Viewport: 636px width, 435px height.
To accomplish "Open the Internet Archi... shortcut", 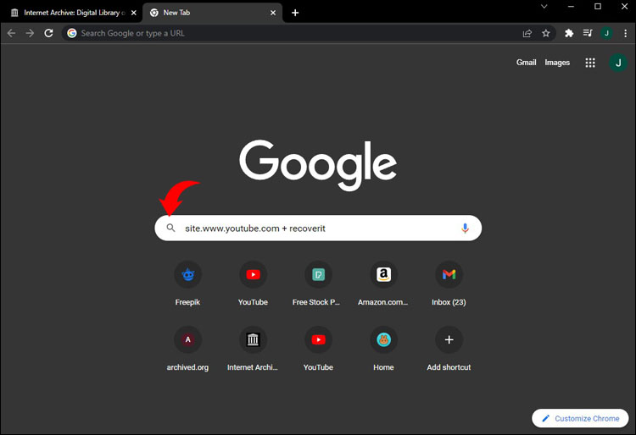I will (253, 349).
